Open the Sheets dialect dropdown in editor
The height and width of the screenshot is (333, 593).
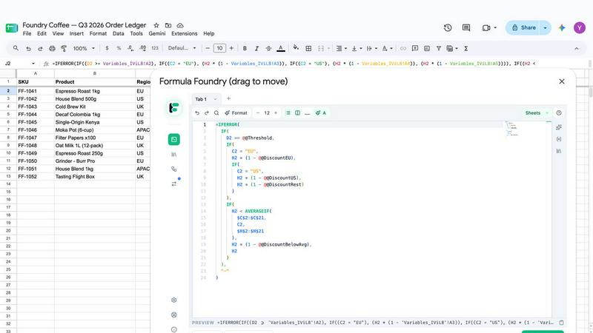point(536,113)
